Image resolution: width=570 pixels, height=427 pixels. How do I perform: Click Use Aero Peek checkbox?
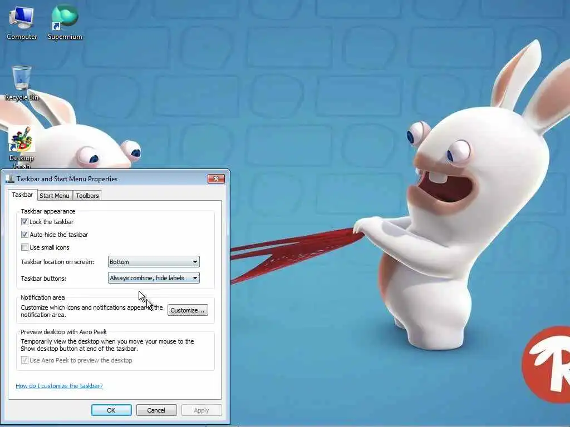(24, 360)
